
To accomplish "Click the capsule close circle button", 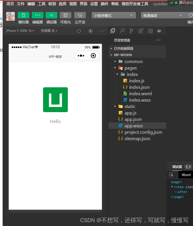I will point(93,56).
